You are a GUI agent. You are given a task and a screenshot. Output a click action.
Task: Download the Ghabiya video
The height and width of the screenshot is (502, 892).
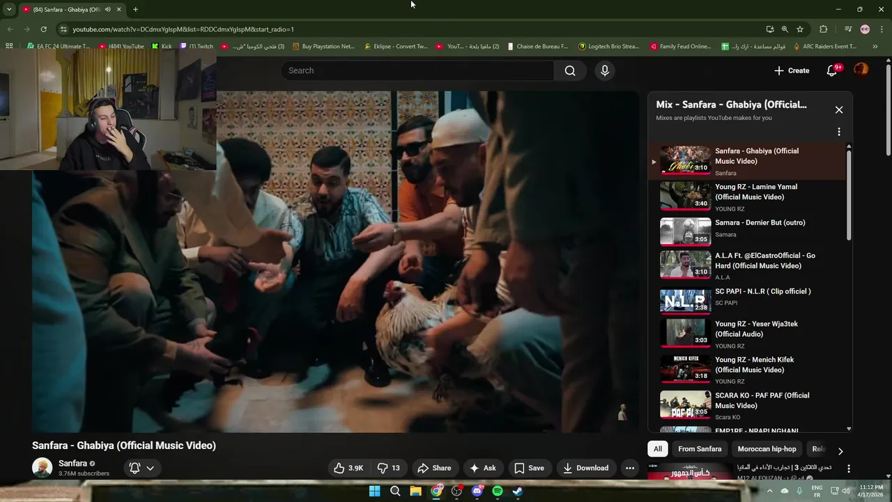point(585,468)
